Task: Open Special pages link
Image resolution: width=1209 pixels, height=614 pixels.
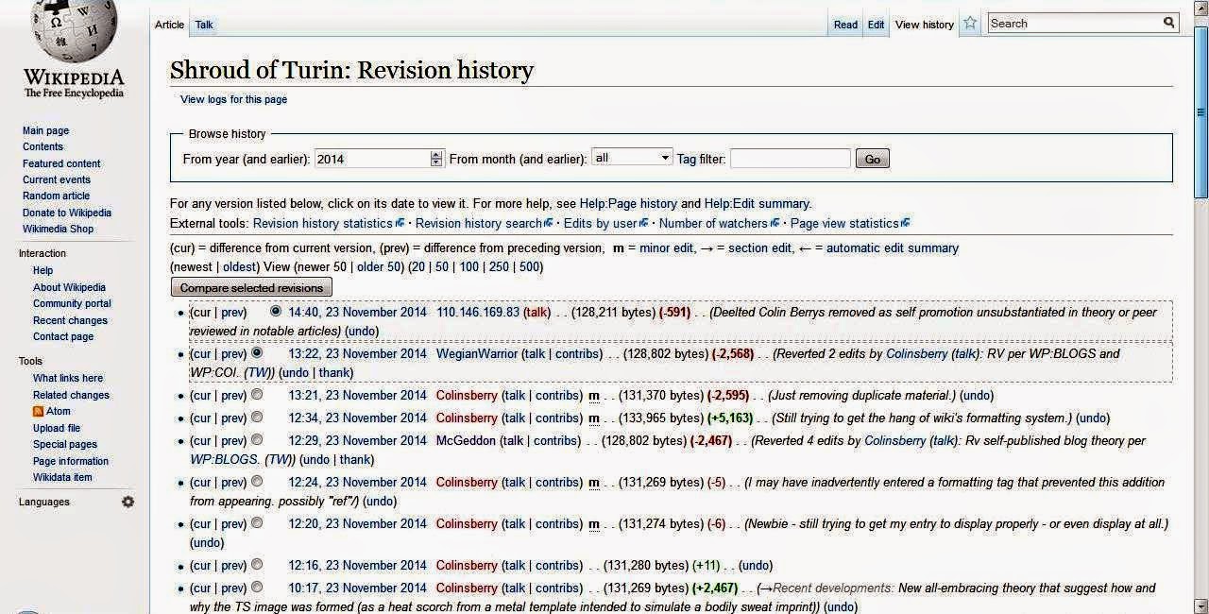Action: point(65,444)
